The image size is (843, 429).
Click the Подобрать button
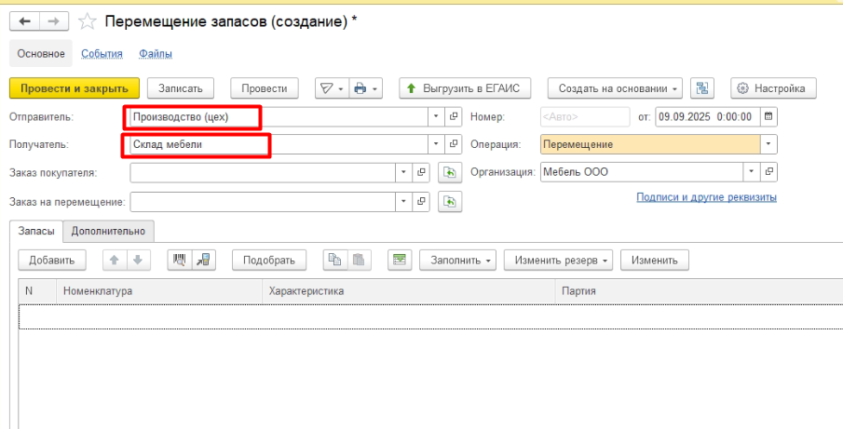269,260
